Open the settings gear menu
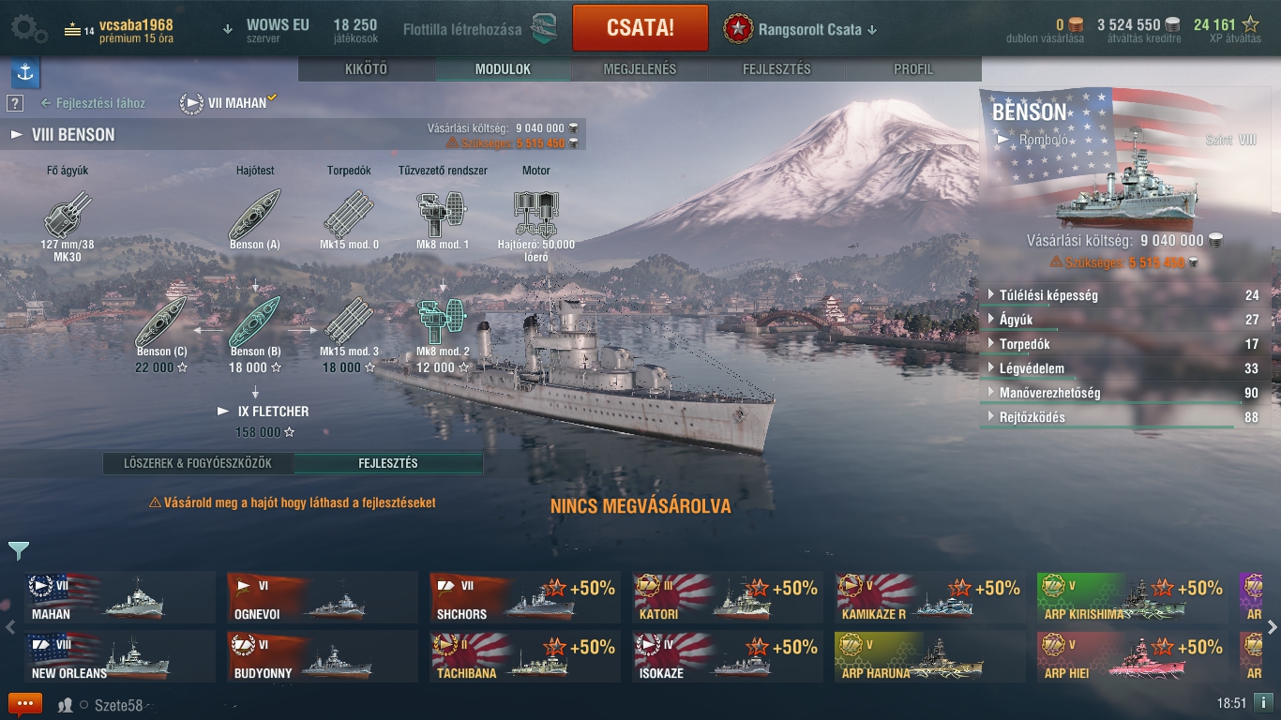 28,28
